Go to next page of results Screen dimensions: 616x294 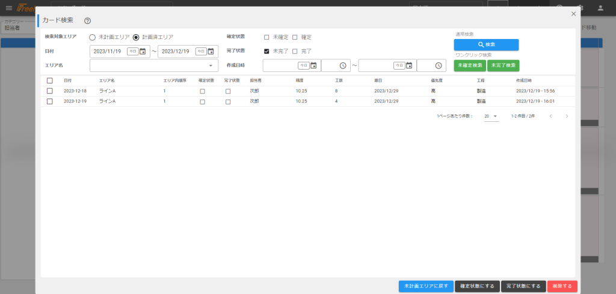[x=567, y=116]
